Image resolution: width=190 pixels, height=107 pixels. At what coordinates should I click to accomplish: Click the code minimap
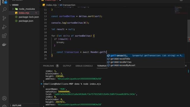(x=178, y=10)
